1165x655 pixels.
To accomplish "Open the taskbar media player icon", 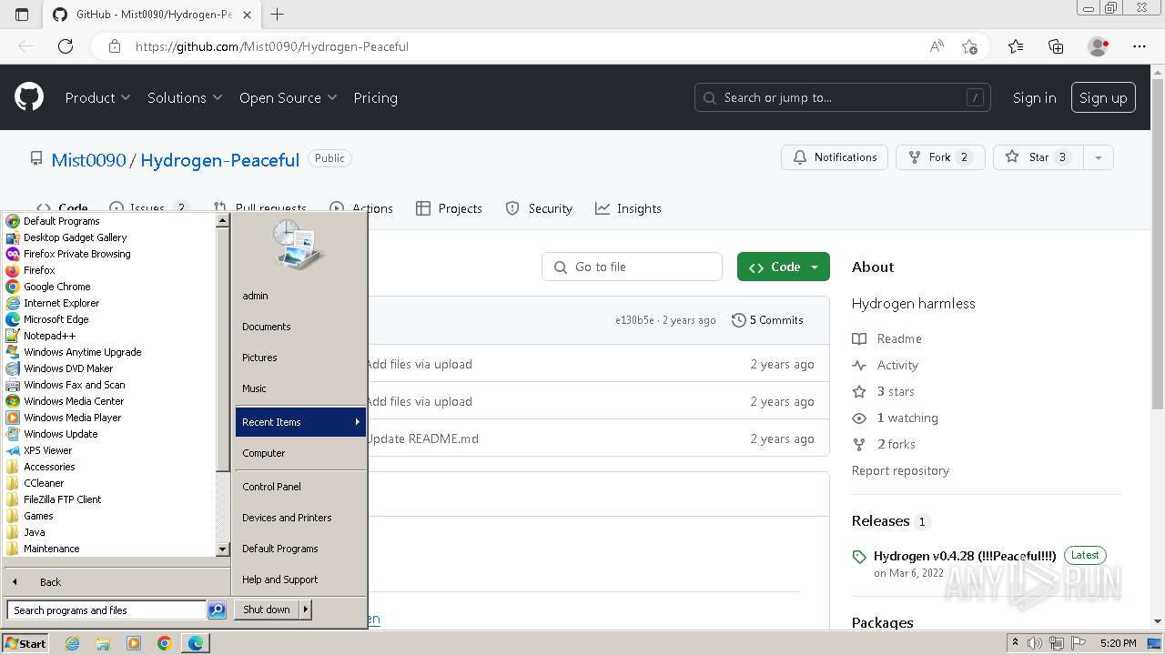I will tap(134, 643).
